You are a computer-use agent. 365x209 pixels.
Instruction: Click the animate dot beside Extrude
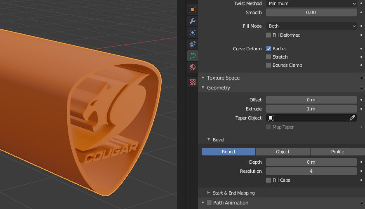tap(361, 109)
